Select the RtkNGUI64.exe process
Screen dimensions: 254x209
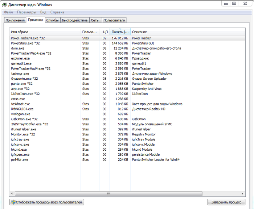pyautogui.click(x=127, y=109)
